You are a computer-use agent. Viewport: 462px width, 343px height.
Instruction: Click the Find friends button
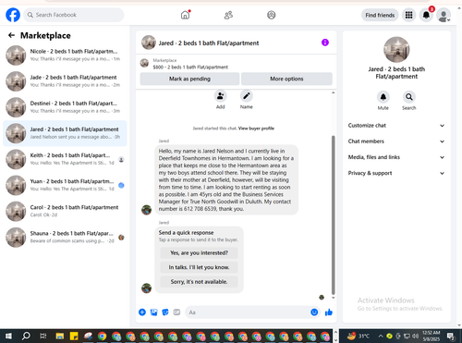[x=380, y=15]
